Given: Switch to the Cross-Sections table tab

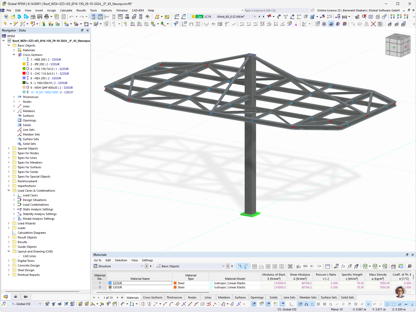Looking at the screenshot, I should point(153,297).
